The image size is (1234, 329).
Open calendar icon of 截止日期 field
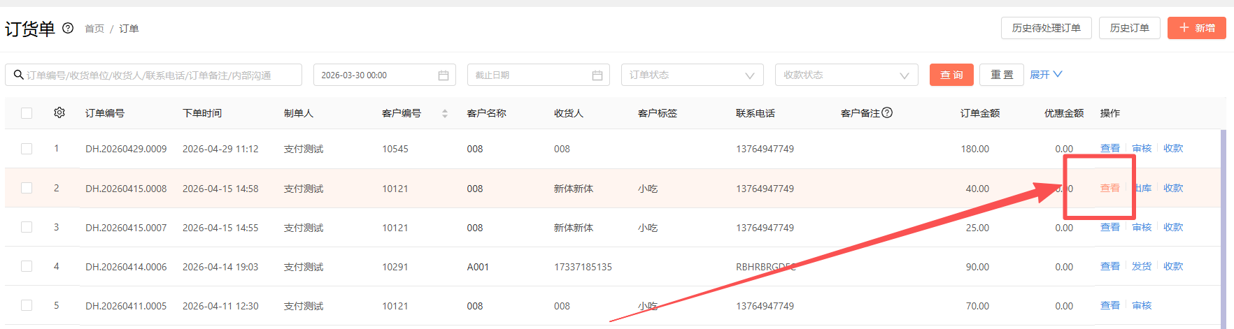pos(597,75)
